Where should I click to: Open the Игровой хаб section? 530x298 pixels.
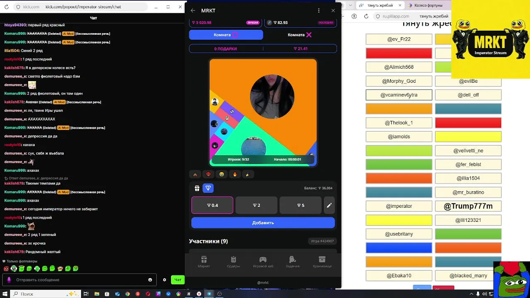263,262
